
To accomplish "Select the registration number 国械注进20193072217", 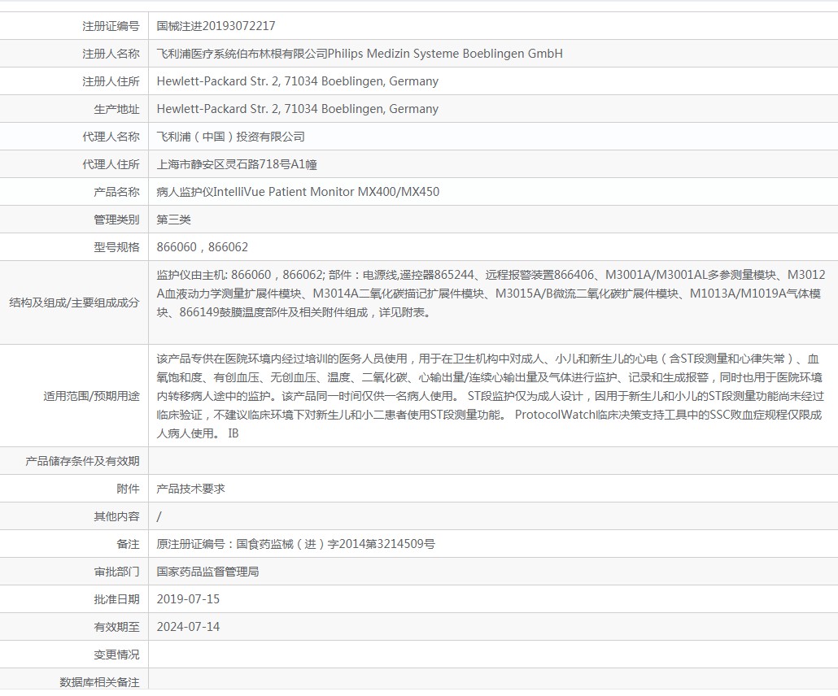I will 216,26.
